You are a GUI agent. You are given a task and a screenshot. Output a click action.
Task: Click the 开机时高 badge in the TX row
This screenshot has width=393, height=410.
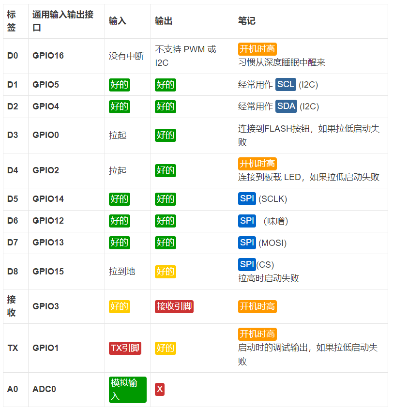point(257,334)
